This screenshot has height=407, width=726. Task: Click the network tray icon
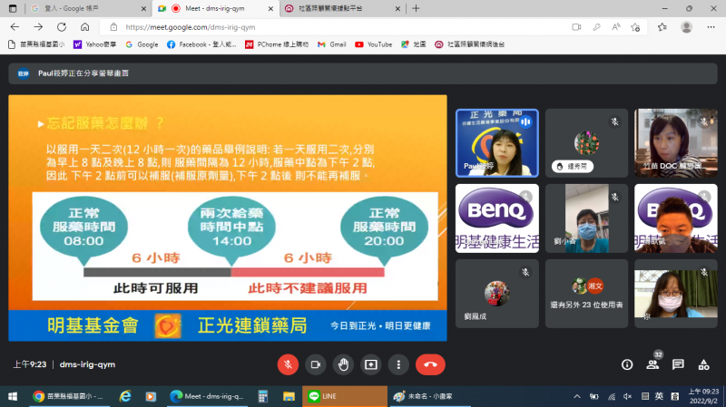click(x=612, y=396)
